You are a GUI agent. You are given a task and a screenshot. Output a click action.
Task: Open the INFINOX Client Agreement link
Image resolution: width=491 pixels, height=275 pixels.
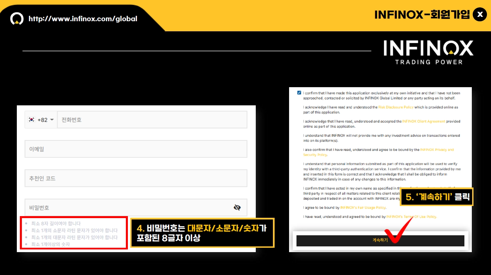pyautogui.click(x=424, y=121)
